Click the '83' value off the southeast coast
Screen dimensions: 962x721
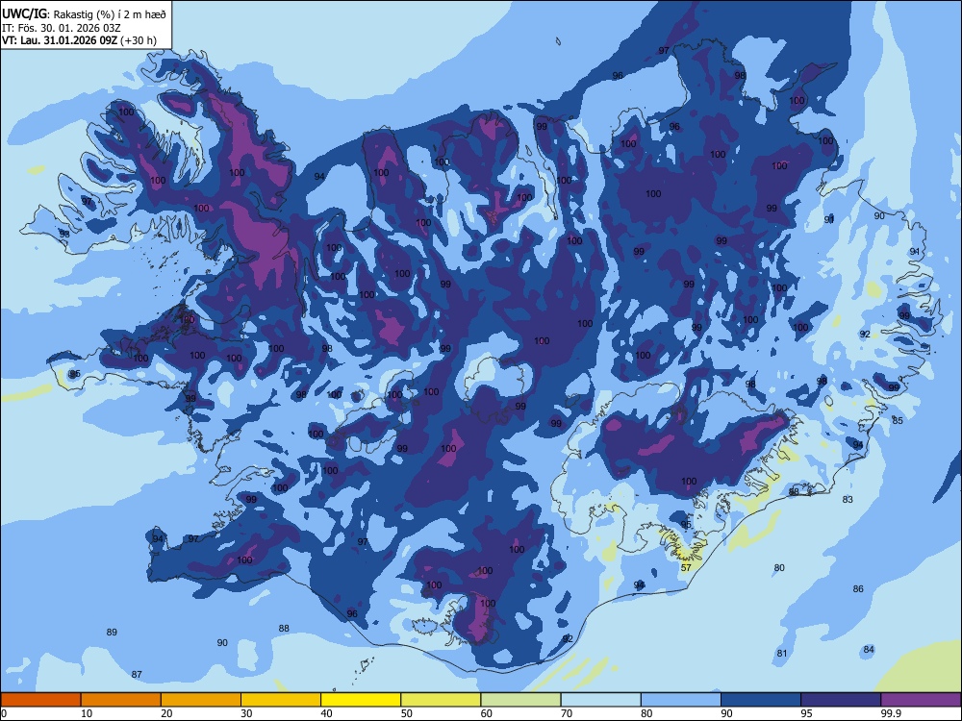coord(848,500)
